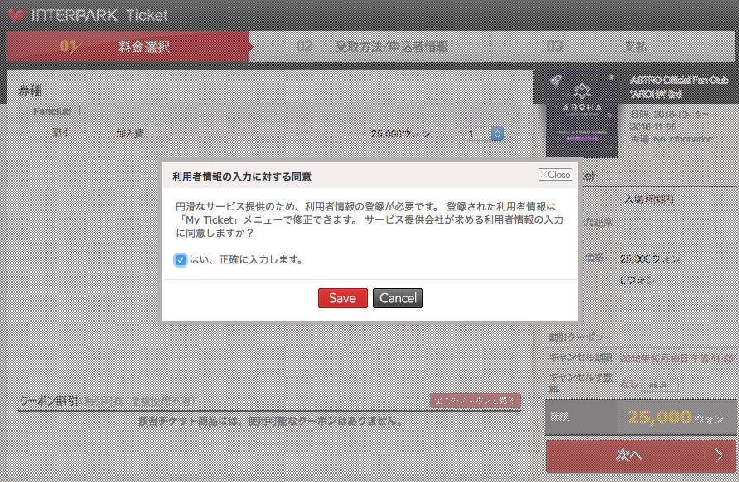
Task: Select step 01 料金選択 tab
Action: [128, 46]
